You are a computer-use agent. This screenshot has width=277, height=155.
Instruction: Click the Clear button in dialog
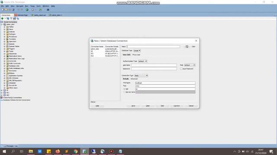tap(148, 106)
